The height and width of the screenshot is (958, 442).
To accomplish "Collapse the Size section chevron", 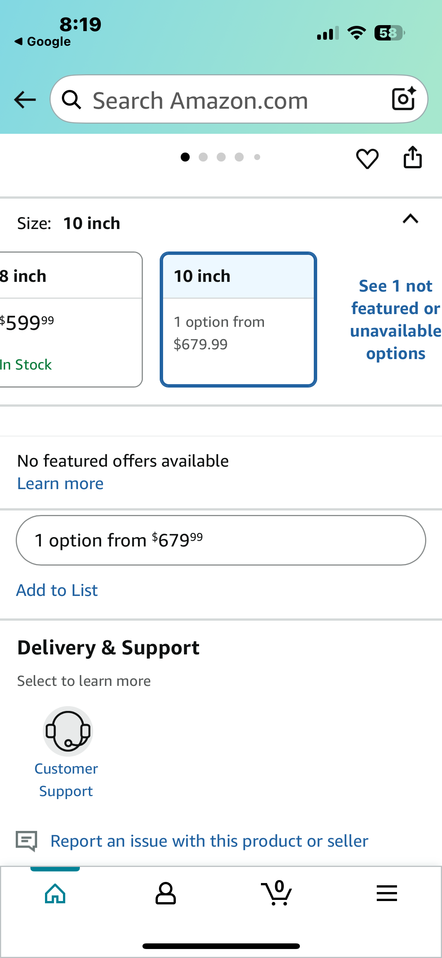I will click(411, 219).
